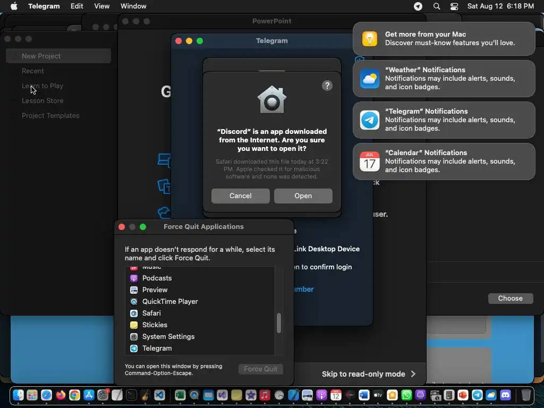
Task: Open Weather from the Dock
Action: [x=491, y=395]
